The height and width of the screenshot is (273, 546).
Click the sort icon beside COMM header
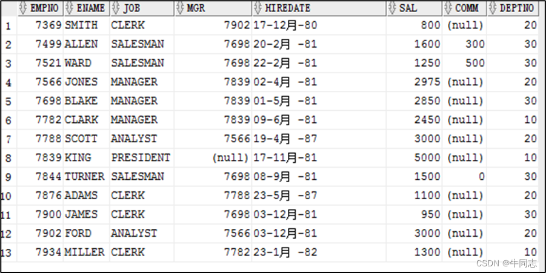pos(448,8)
